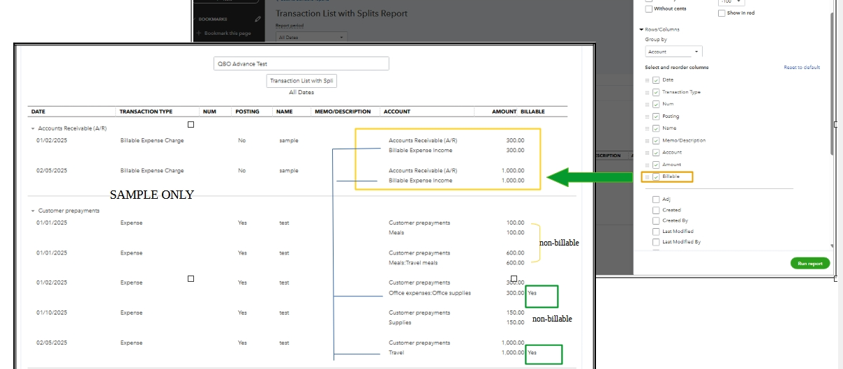Uncheck the Memo/Description column checkbox
This screenshot has width=843, height=369.
pos(656,140)
